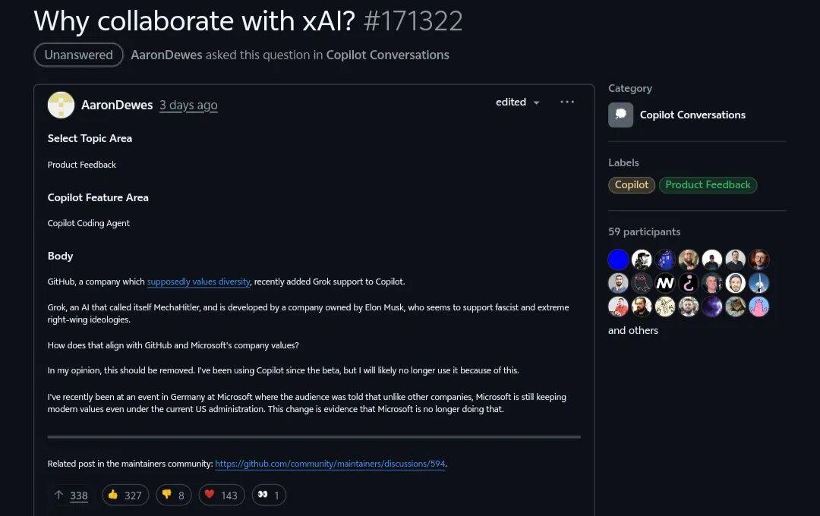The height and width of the screenshot is (516, 820).
Task: Click the pink character participant avatar
Action: click(758, 307)
